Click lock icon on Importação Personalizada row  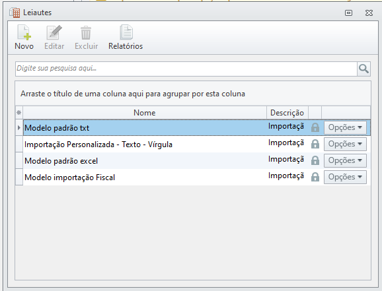pyautogui.click(x=315, y=144)
